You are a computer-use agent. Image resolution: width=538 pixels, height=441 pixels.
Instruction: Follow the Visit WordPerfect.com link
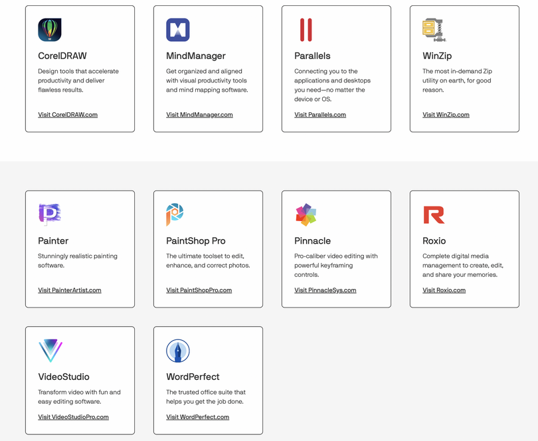pyautogui.click(x=198, y=417)
